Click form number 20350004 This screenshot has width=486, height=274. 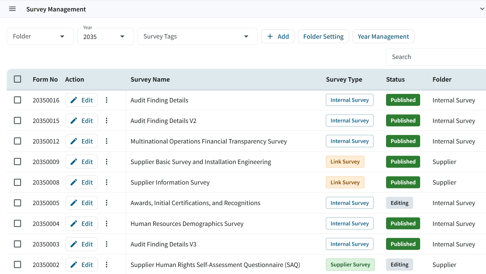tap(46, 224)
